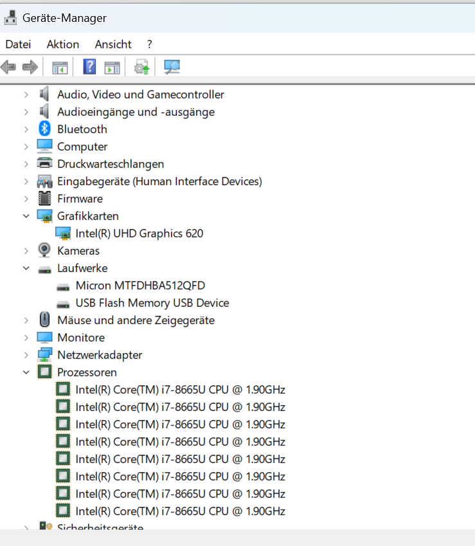This screenshot has height=546, width=475.
Task: Expand the Netzwerkadapter node
Action: [x=26, y=355]
